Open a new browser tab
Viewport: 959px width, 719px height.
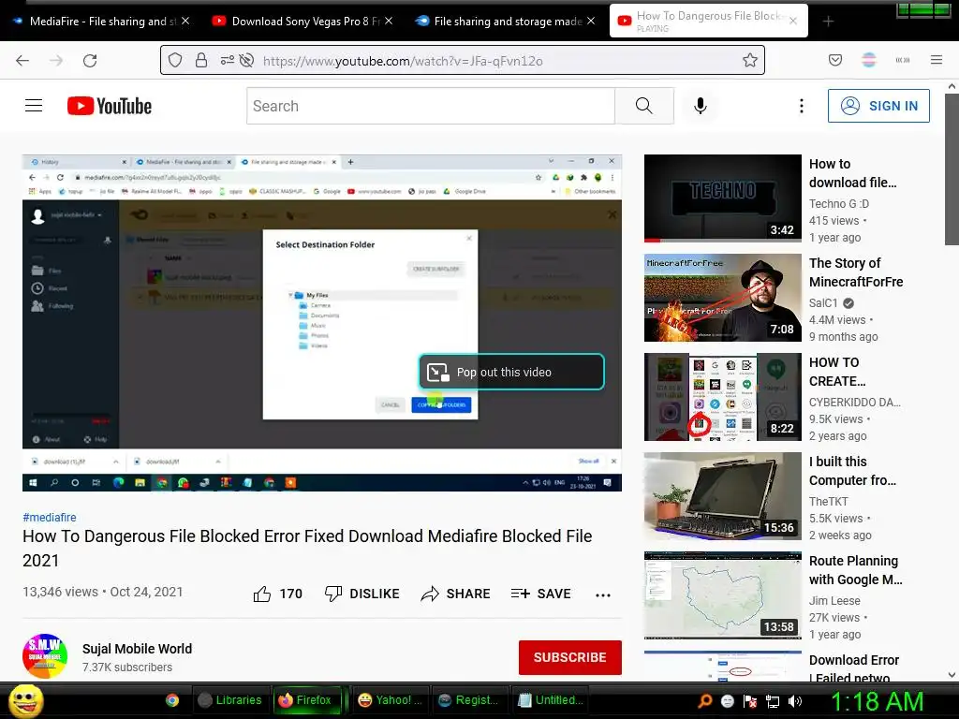point(828,22)
